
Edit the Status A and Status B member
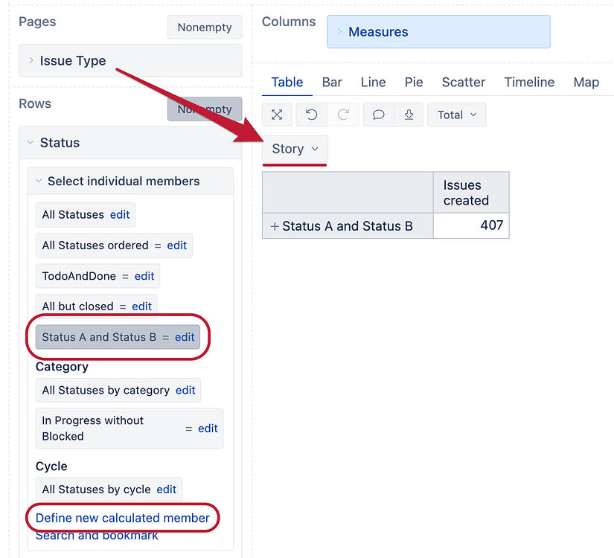[185, 337]
